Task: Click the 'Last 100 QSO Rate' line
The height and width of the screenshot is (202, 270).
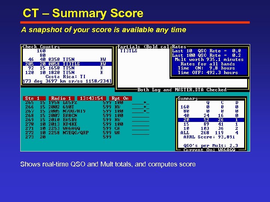Action: click(x=207, y=55)
